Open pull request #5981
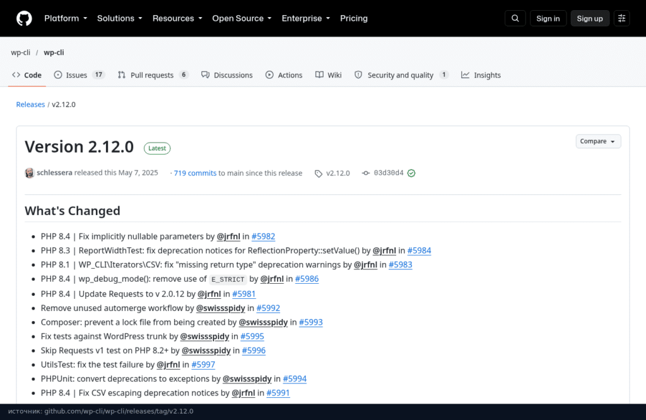The image size is (646, 420). coord(244,294)
